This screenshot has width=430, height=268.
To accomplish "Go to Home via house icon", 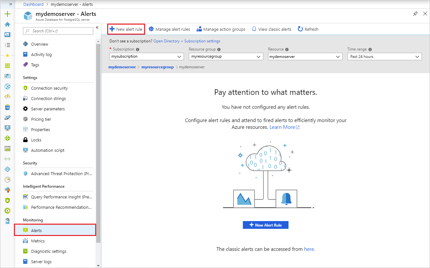I will coord(7,24).
